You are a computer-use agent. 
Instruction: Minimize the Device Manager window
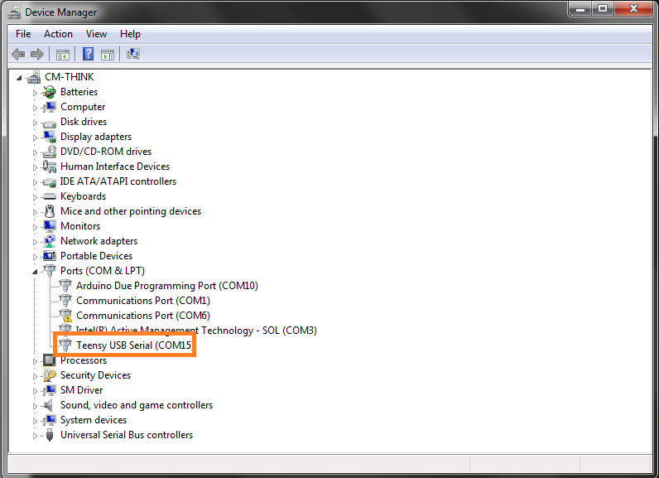[581, 8]
